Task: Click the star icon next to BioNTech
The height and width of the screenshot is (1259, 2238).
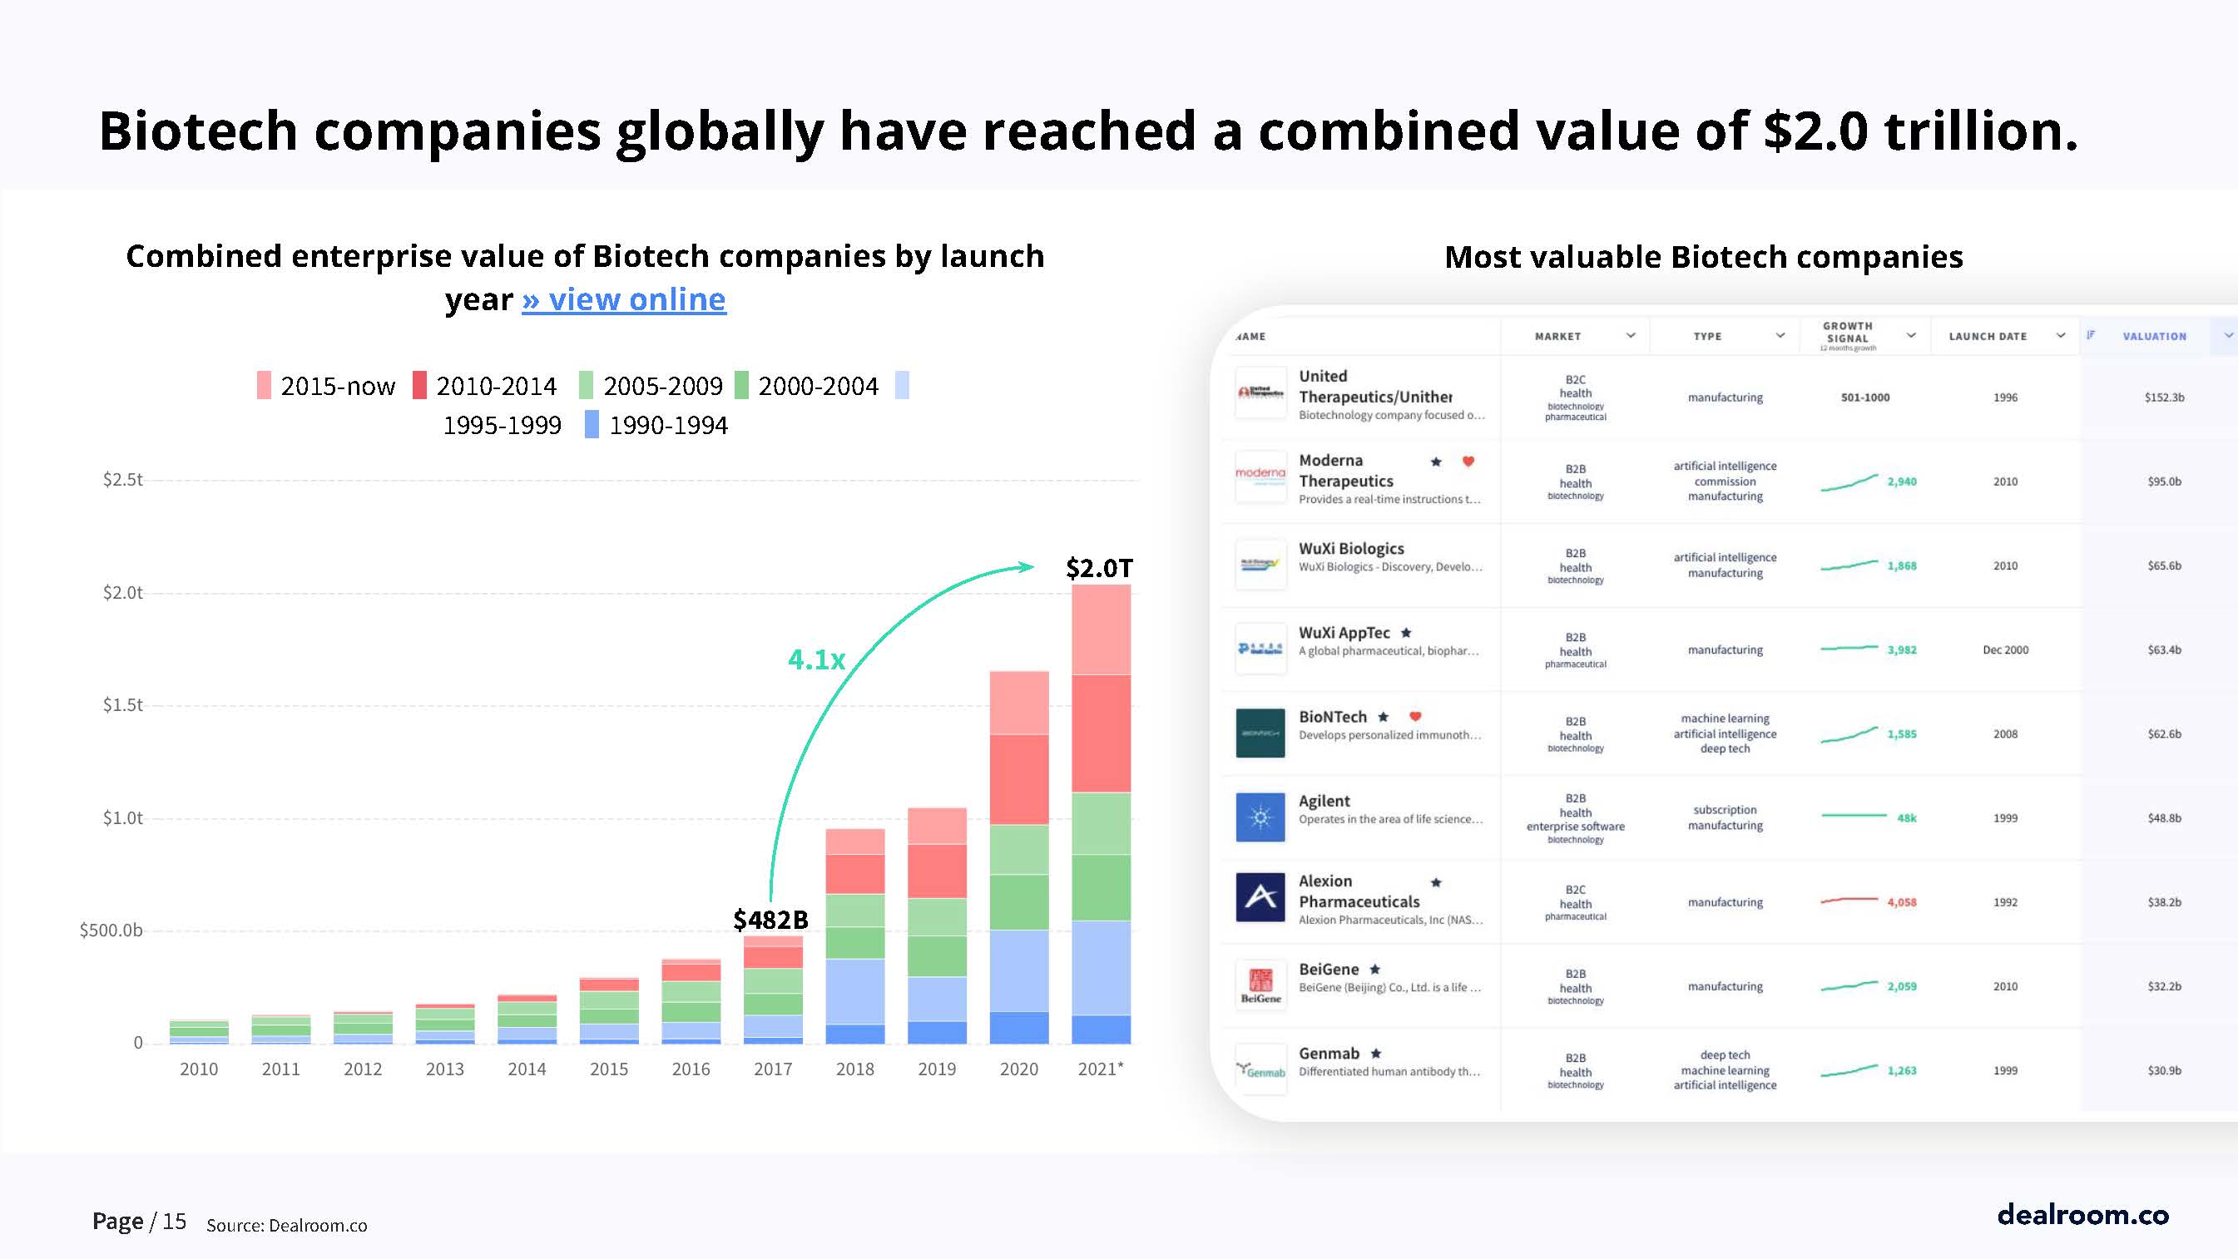Action: [x=1383, y=716]
